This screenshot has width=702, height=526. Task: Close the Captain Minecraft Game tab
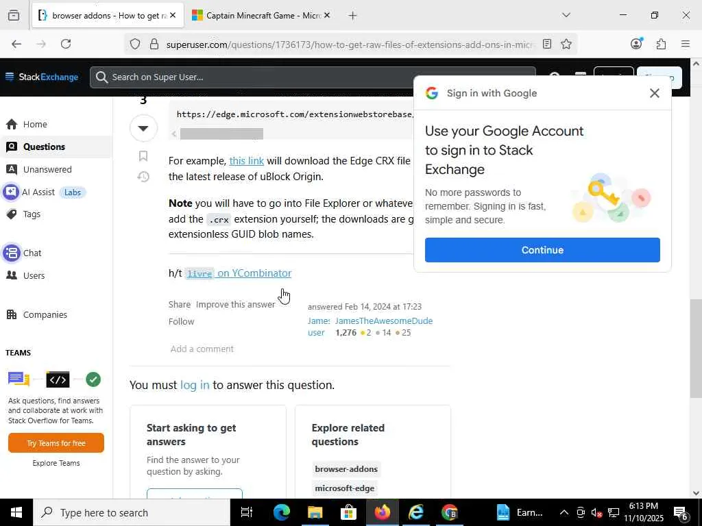click(x=327, y=15)
